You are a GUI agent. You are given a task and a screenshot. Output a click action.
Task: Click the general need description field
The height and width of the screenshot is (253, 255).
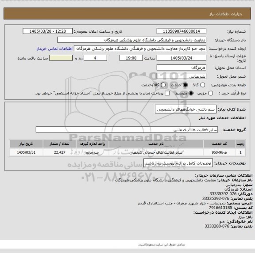[186, 110]
